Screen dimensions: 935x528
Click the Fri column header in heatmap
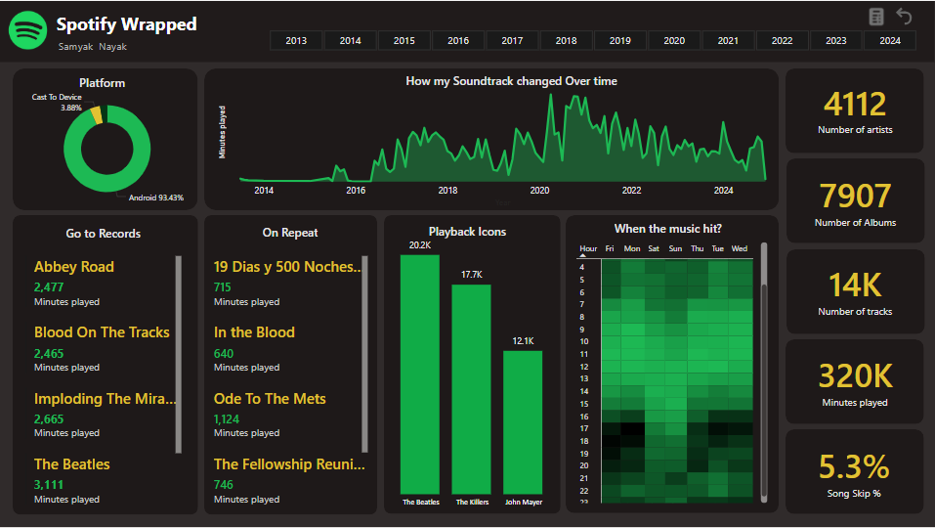point(610,248)
